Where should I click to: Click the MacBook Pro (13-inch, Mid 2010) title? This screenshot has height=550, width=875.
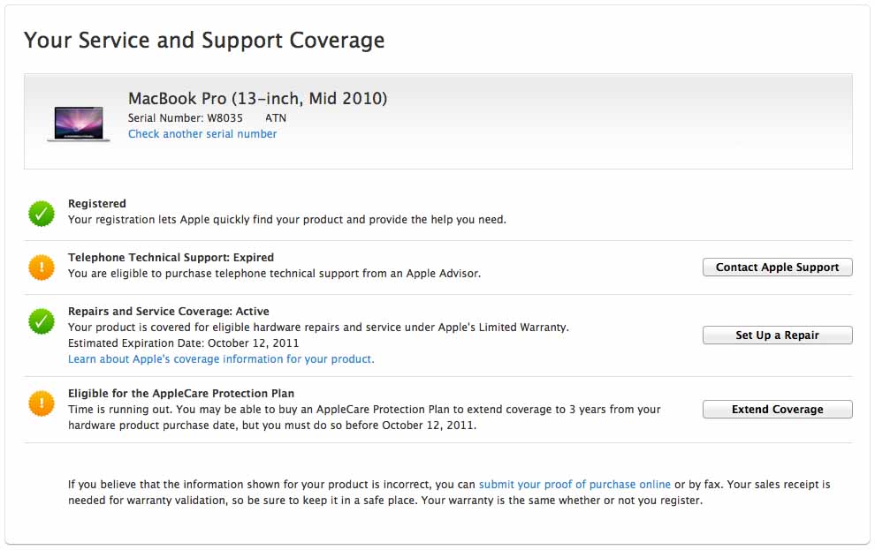coord(257,98)
